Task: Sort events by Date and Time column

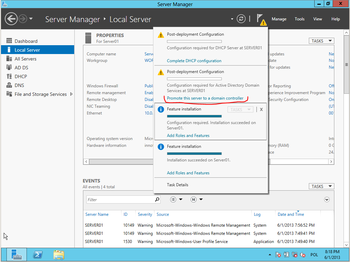Action: point(291,214)
